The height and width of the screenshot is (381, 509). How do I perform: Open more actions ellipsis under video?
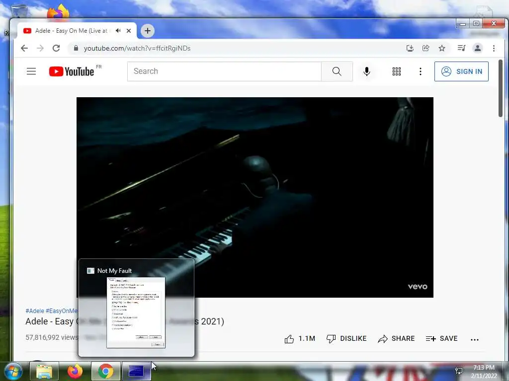pos(475,339)
